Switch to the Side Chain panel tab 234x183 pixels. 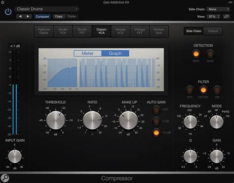coord(194,31)
